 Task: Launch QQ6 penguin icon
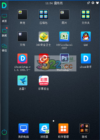coord(86,36)
